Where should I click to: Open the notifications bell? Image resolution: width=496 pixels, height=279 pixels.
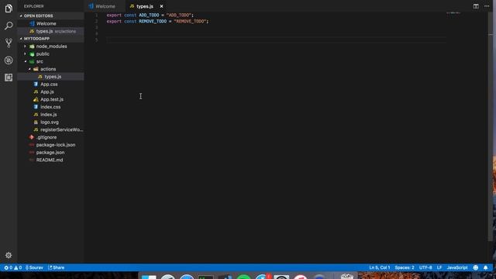point(486,267)
